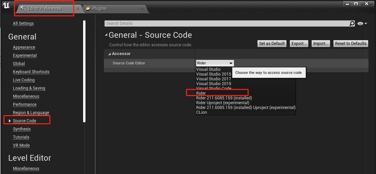Screen dimensions: 376x174
Task: Click the search magnifier icon in Search Details
Action: coord(352,23)
